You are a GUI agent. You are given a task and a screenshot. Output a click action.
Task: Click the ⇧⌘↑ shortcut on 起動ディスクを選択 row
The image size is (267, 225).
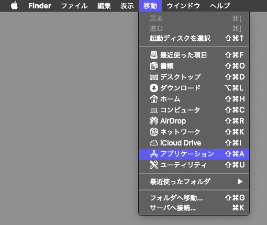pyautogui.click(x=235, y=38)
